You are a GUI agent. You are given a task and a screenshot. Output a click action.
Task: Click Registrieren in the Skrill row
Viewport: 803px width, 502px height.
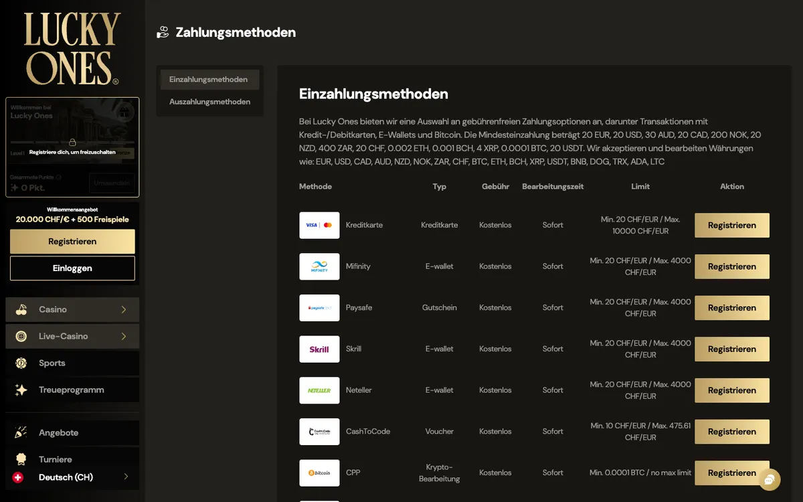click(x=732, y=349)
